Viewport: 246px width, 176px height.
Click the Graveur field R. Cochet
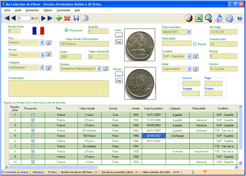(224, 69)
